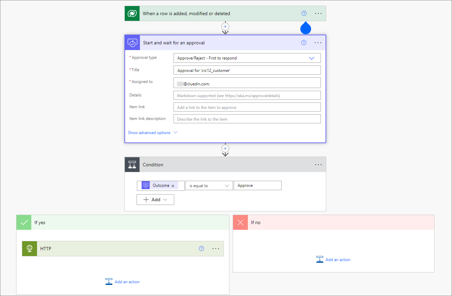Select the Approvals icon on the approval card
Viewport: 452px width, 296px height.
[132, 42]
